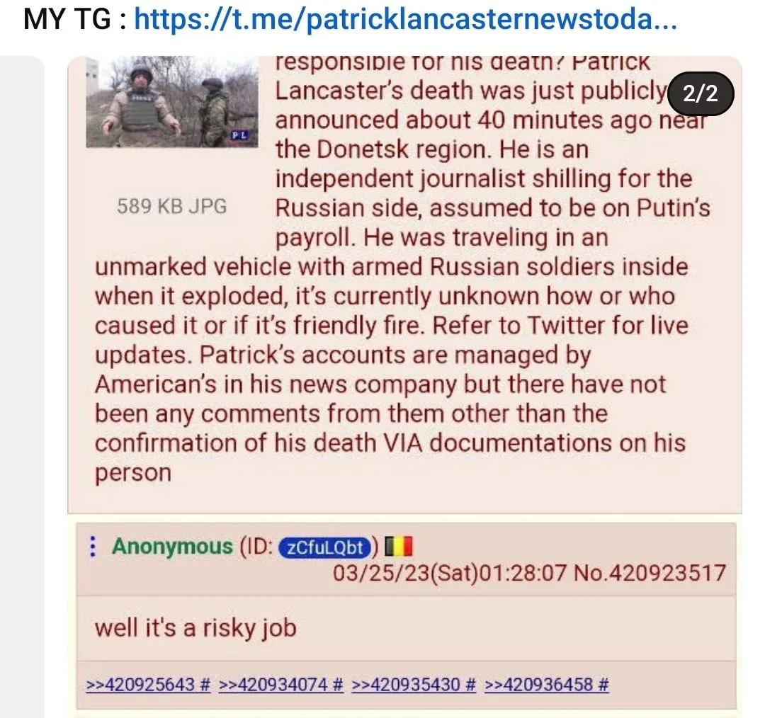Select the zCfuLQbt poster ID badge
Image resolution: width=765 pixels, height=718 pixels.
(x=324, y=547)
